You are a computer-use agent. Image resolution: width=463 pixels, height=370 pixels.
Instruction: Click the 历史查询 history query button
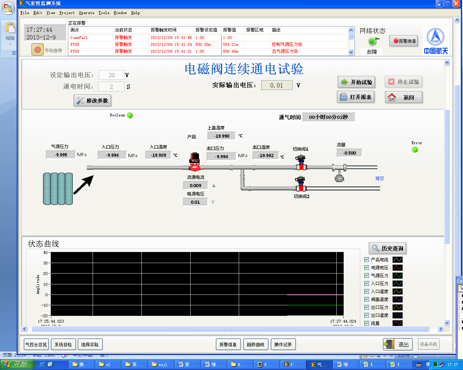click(x=387, y=248)
